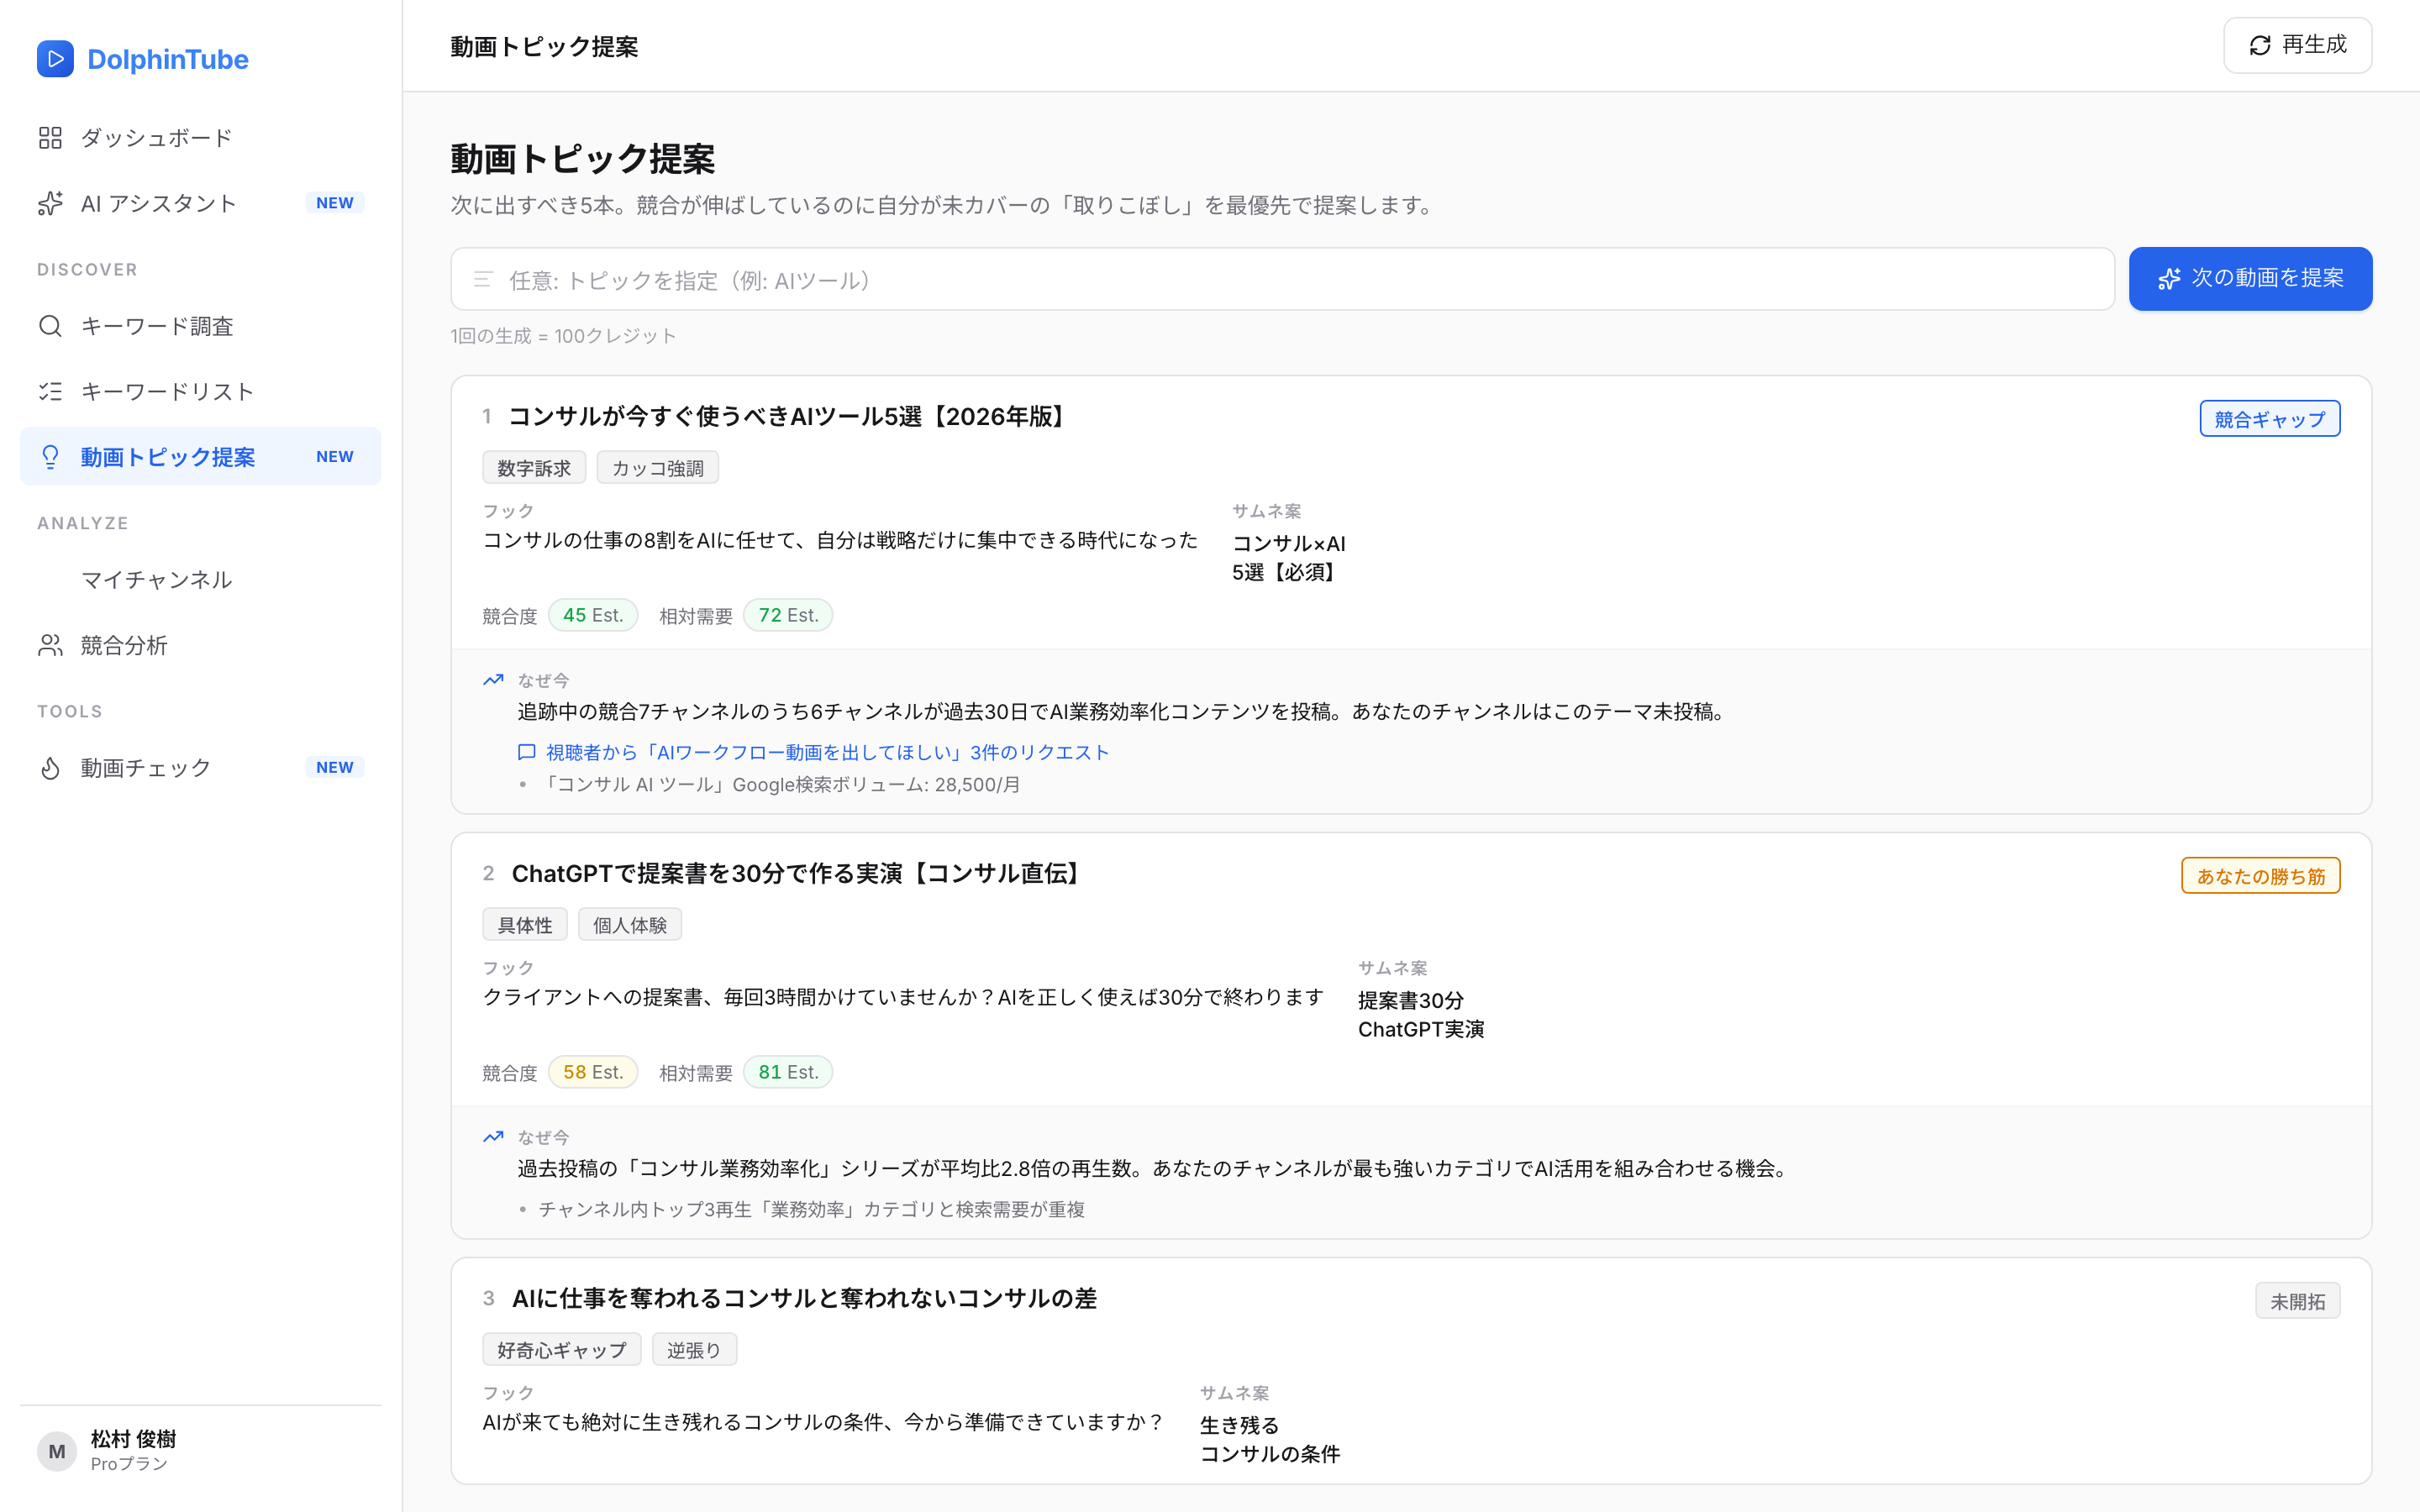This screenshot has height=1512, width=2420.
Task: Click the 再生成 button
Action: [2297, 45]
